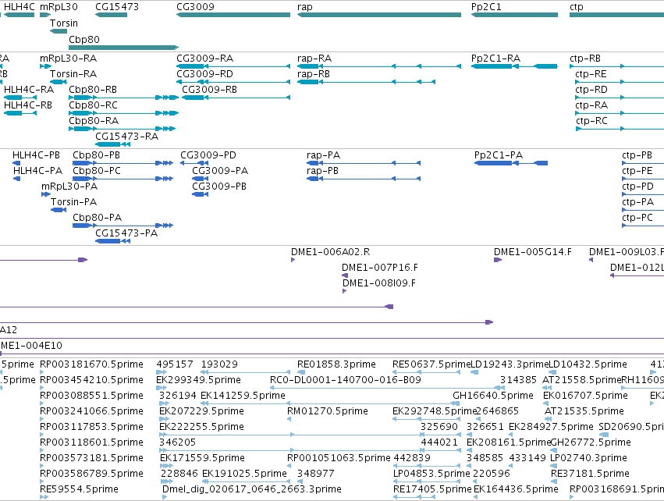Screen dimensions: 664x501
Task: Select the rap-PA protein label
Action: pos(323,155)
